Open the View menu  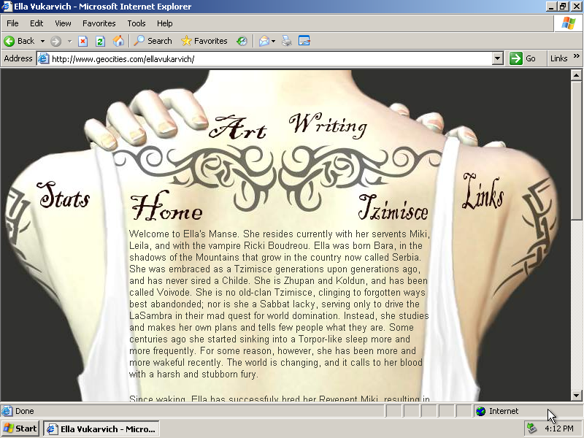(63, 23)
